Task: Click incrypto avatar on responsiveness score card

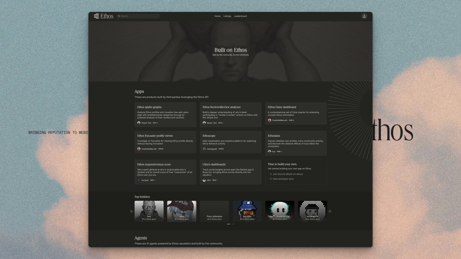Action: [x=139, y=180]
